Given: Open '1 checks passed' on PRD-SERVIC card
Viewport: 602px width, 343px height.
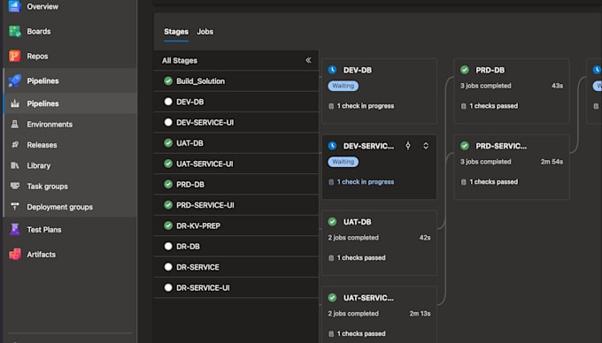Looking at the screenshot, I should click(494, 182).
